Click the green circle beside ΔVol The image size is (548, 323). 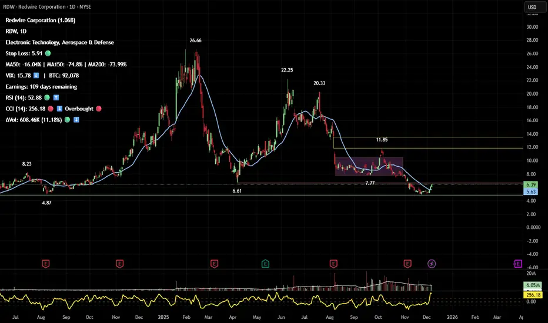pyautogui.click(x=68, y=120)
